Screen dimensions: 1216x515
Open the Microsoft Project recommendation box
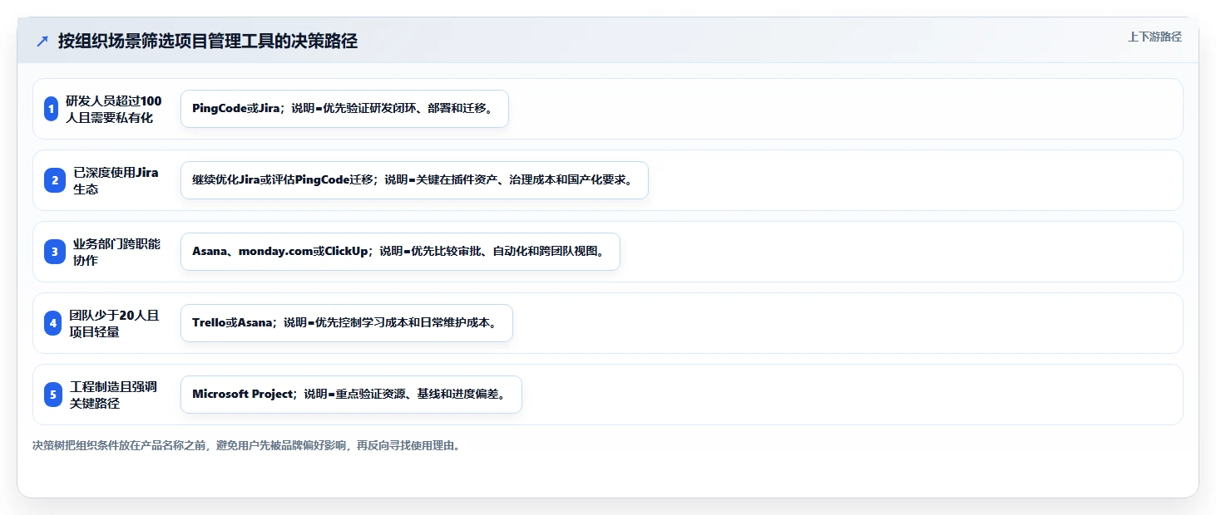click(351, 395)
